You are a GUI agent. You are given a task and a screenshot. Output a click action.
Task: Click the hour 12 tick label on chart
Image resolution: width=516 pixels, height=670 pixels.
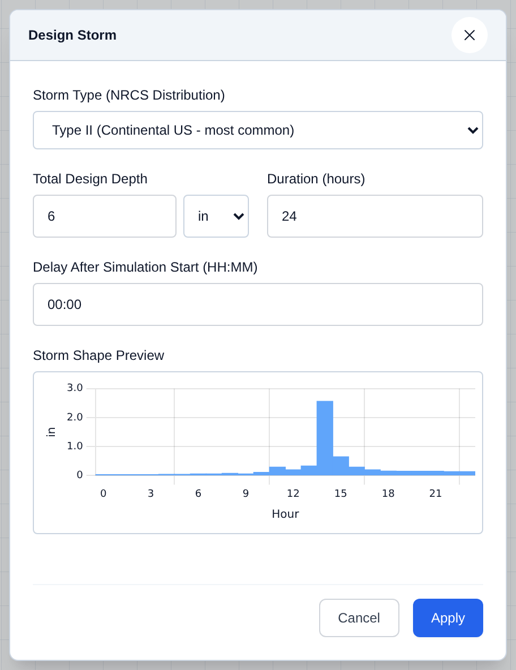[x=293, y=493]
